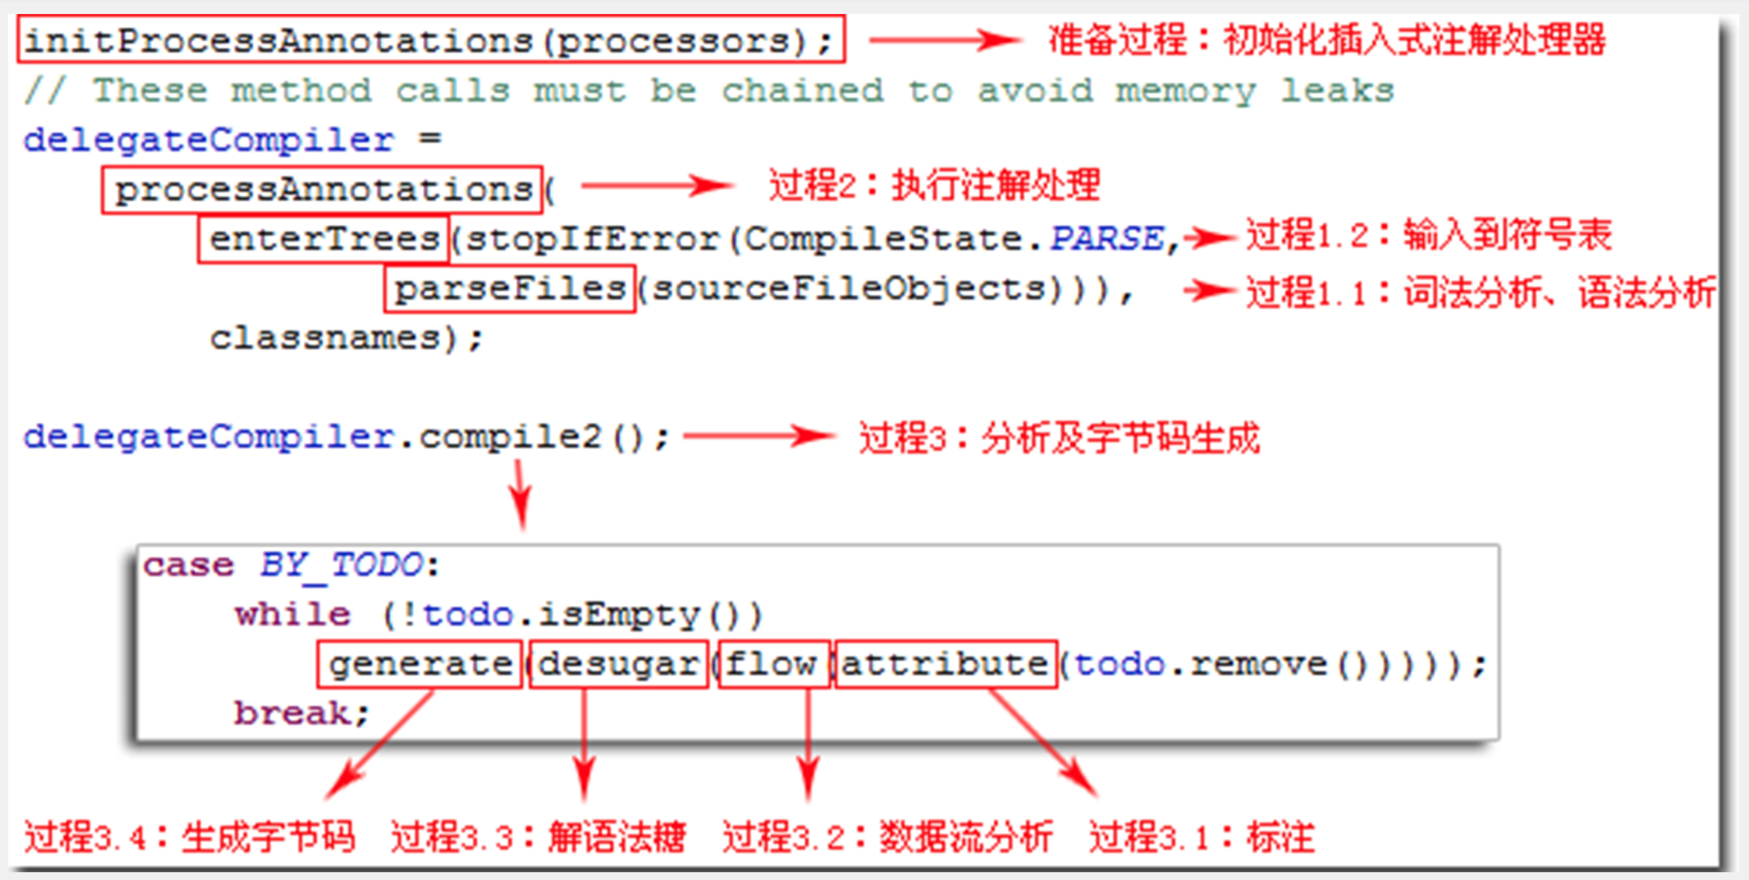This screenshot has width=1749, height=880.
Task: Select the attribute method box
Action: pos(945,663)
